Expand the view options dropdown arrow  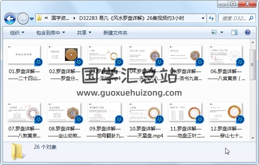pos(222,32)
